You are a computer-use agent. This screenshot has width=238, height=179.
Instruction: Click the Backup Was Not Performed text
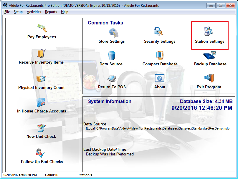pos(110,154)
